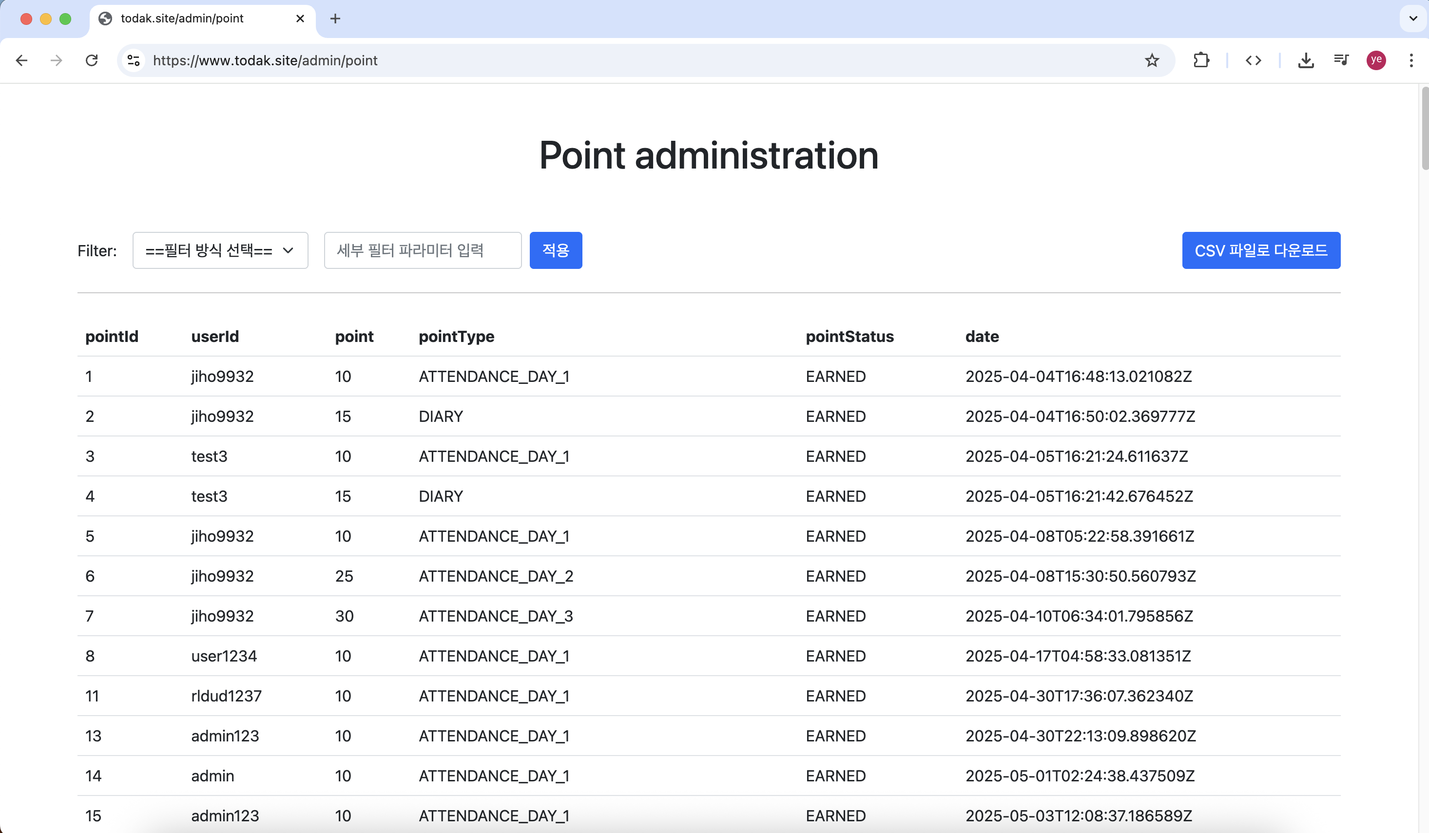Open the Extensions puzzle icon
The height and width of the screenshot is (833, 1429).
pos(1200,60)
